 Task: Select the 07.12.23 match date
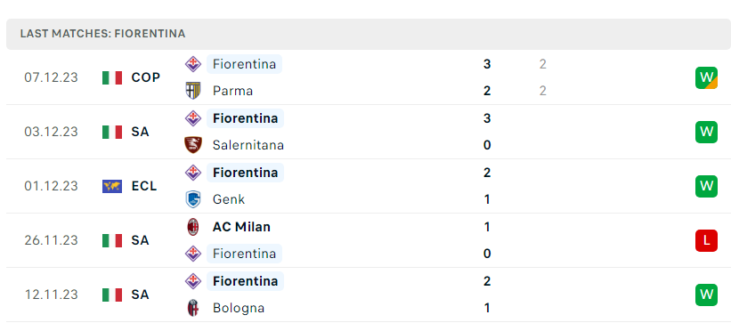pos(52,77)
